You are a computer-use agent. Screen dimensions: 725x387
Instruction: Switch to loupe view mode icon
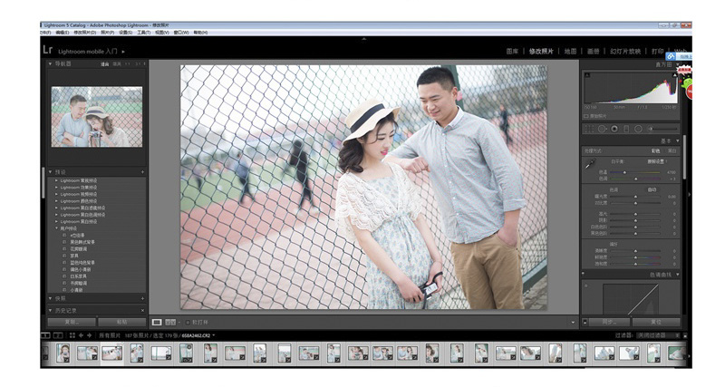[x=157, y=323]
